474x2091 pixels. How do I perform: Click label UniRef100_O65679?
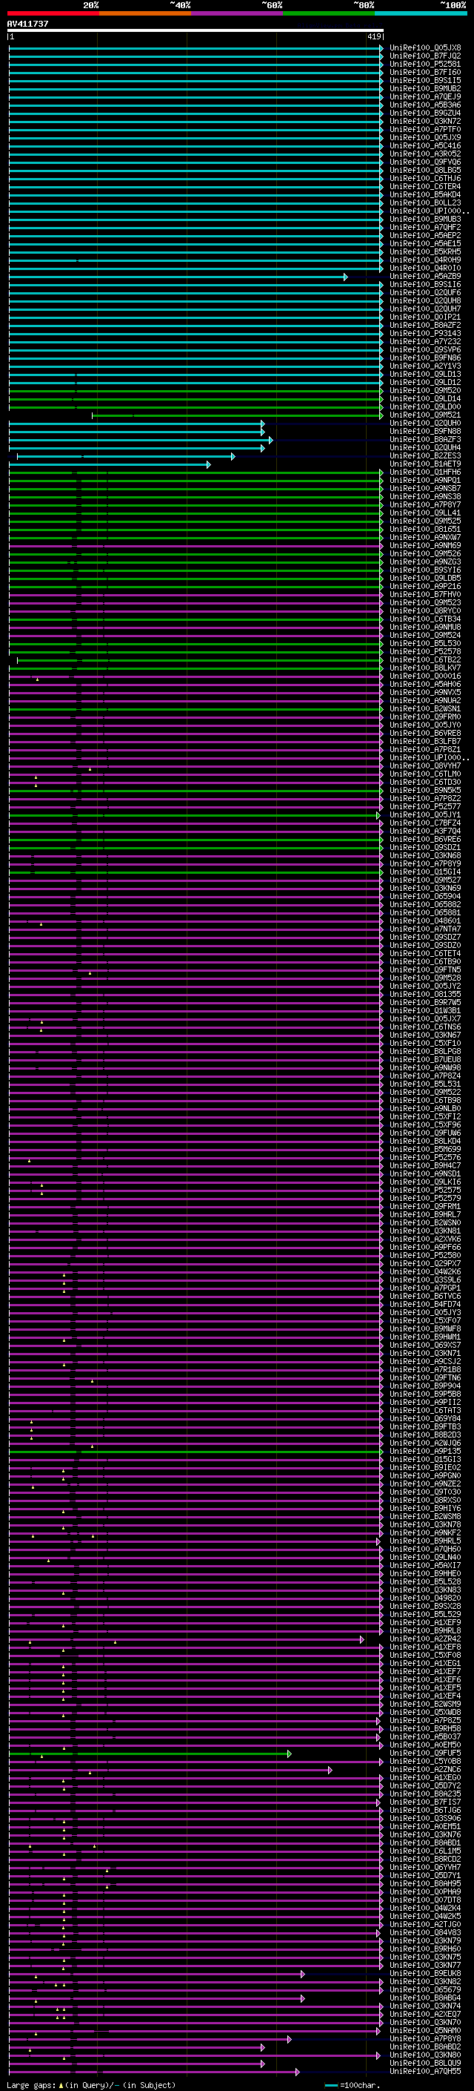coord(425,1991)
